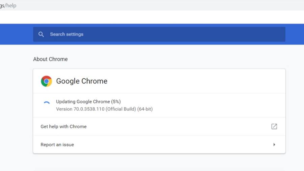Image resolution: width=304 pixels, height=171 pixels.
Task: Click the address bar URL ending in /help
Action: pos(8,5)
